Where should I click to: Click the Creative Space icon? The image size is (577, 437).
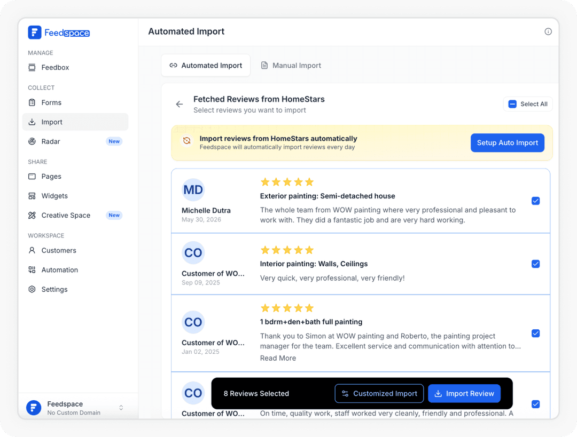pos(32,216)
